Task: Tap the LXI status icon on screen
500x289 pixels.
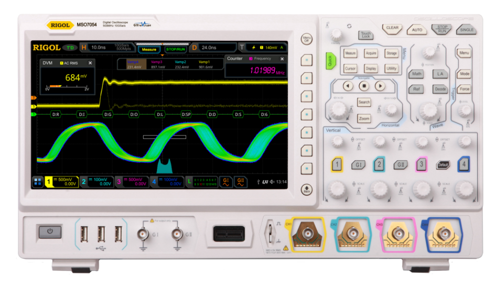Action: 265,182
